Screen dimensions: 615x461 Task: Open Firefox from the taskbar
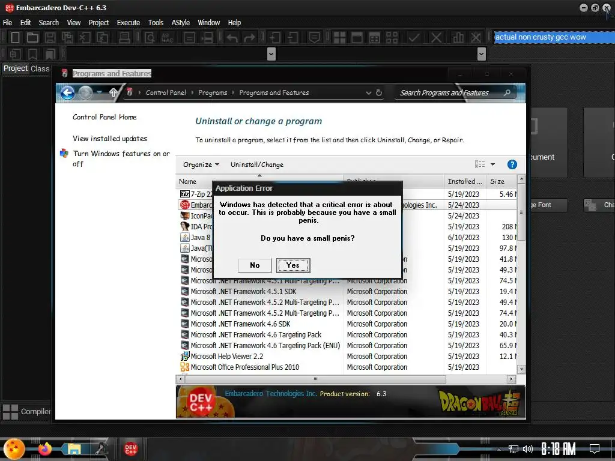pyautogui.click(x=44, y=448)
